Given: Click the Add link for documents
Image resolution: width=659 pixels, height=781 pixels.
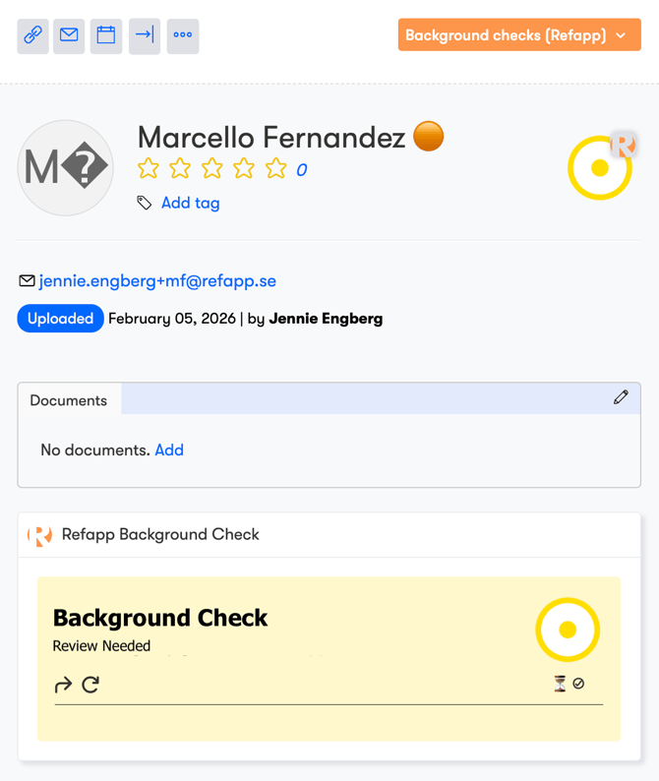Looking at the screenshot, I should [169, 450].
